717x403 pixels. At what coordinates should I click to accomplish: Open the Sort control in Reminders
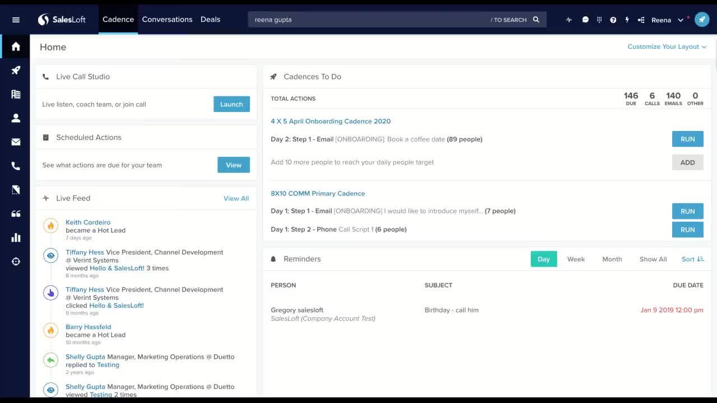692,259
